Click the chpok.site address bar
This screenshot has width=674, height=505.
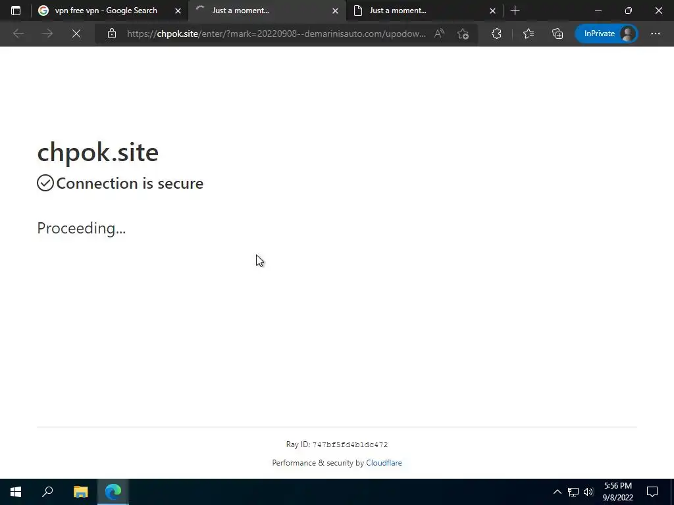(x=276, y=34)
